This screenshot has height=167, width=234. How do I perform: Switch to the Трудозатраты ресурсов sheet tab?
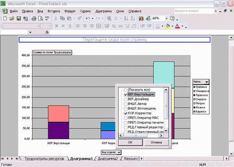[44, 159]
